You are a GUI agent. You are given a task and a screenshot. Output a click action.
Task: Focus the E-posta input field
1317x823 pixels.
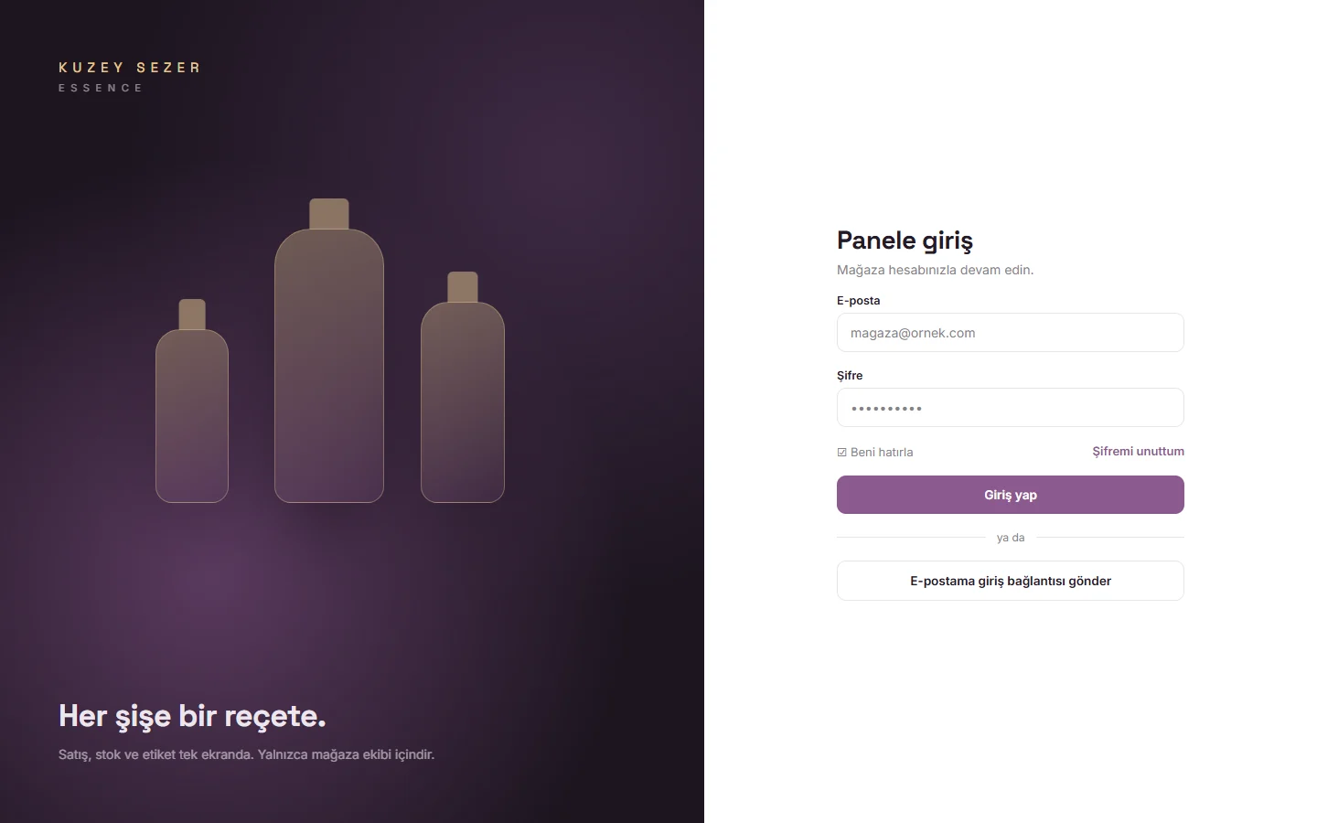(x=1011, y=333)
